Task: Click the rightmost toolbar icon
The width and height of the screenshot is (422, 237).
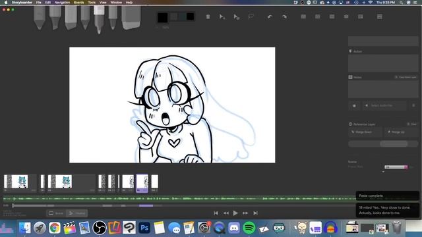Action: 380,16
